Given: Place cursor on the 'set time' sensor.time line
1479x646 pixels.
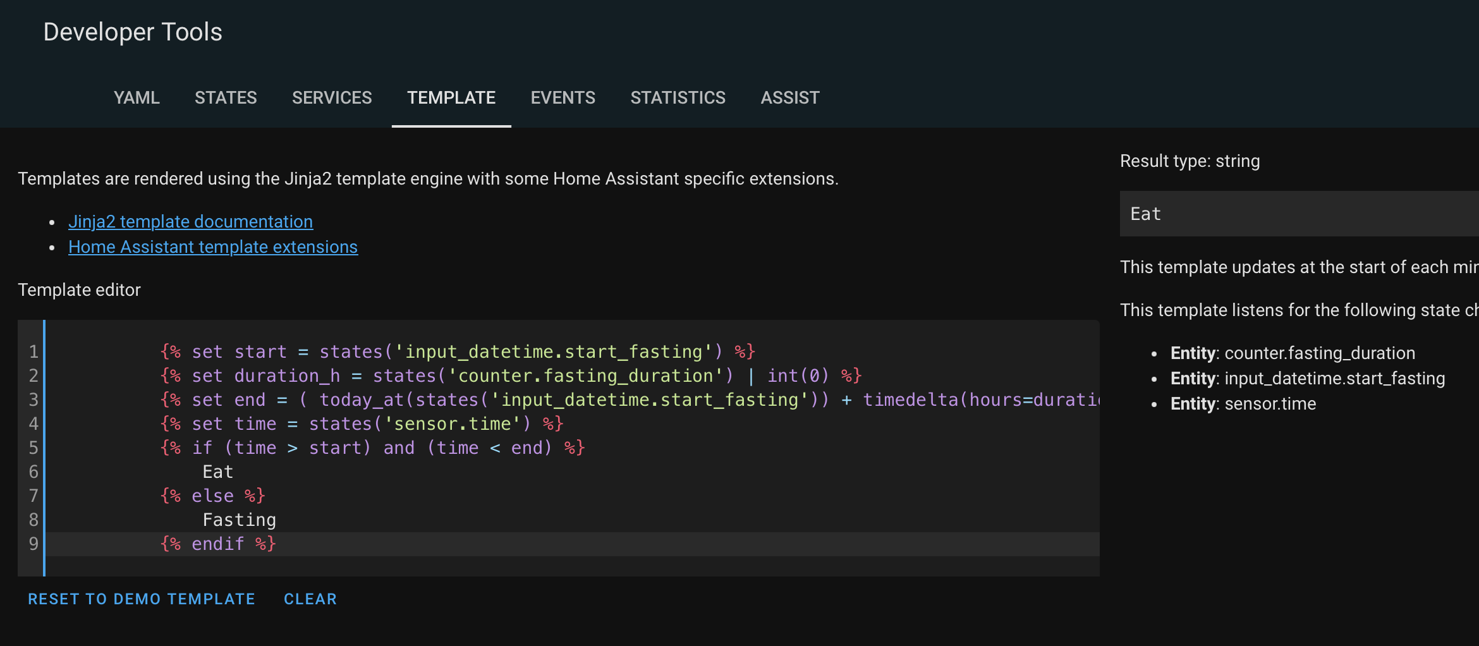Looking at the screenshot, I should [362, 424].
